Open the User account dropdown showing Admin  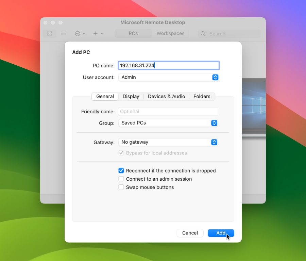pos(169,77)
